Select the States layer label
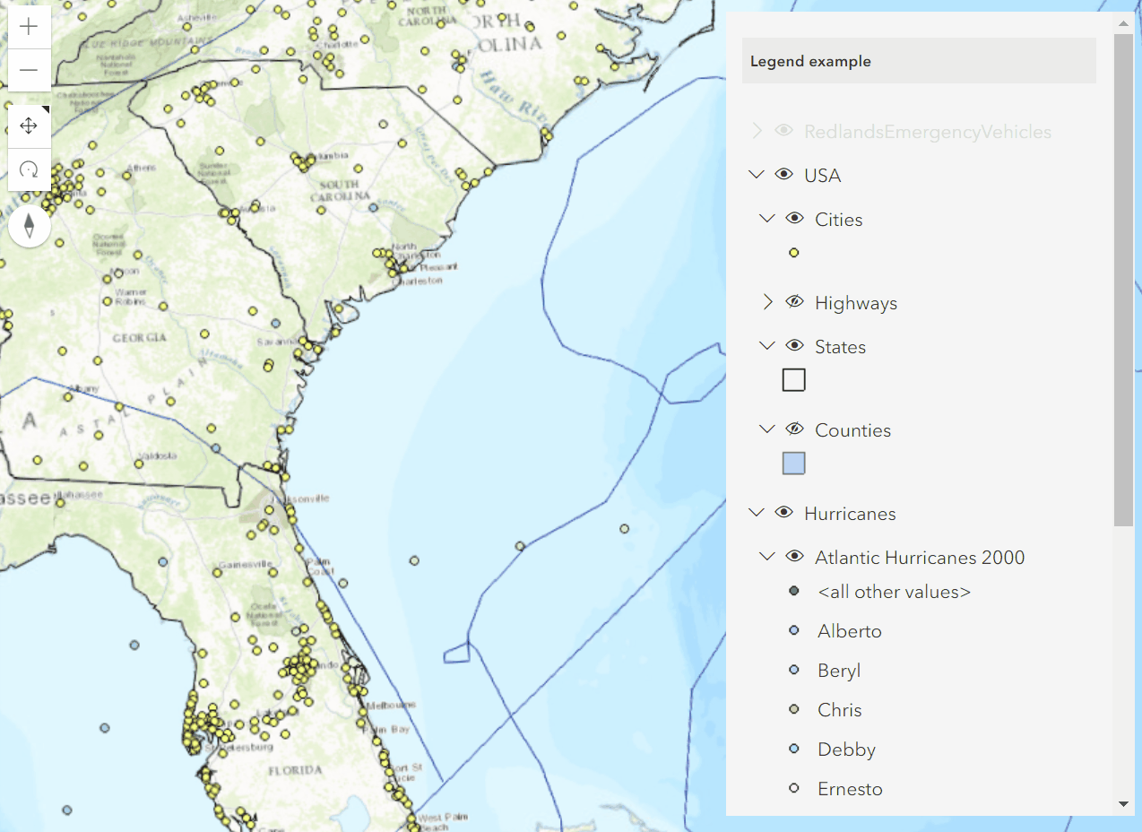Viewport: 1142px width, 832px height. pos(841,347)
